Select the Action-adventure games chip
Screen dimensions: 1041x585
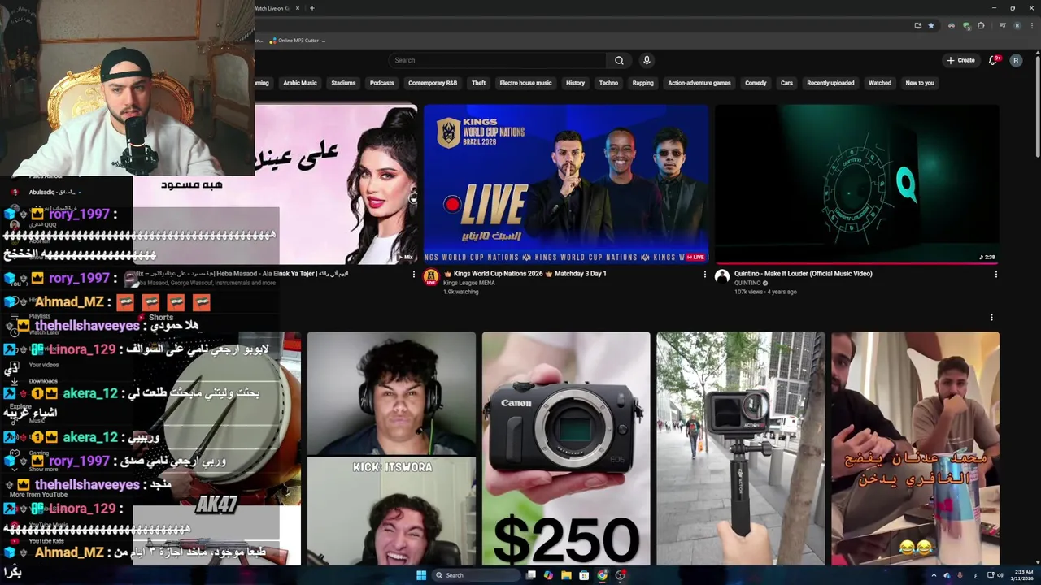coord(699,83)
